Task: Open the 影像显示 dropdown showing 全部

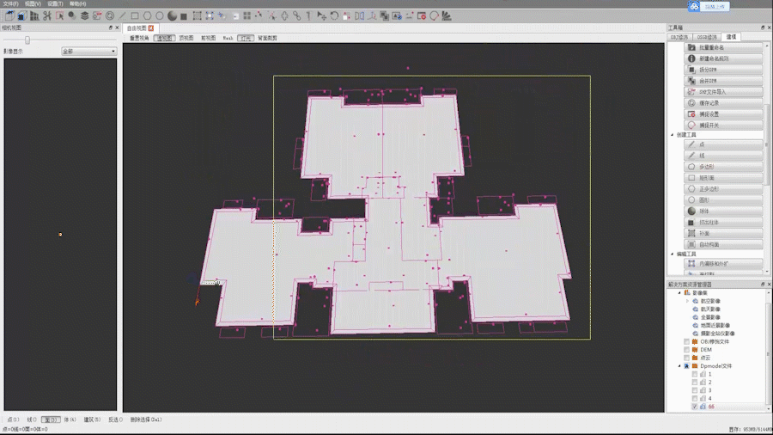Action: pyautogui.click(x=89, y=52)
